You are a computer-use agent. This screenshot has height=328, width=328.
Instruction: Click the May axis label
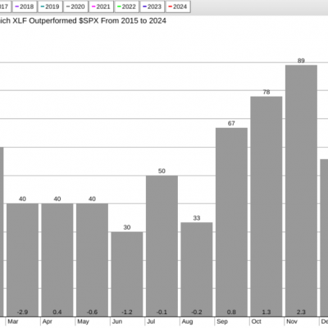click(x=83, y=321)
